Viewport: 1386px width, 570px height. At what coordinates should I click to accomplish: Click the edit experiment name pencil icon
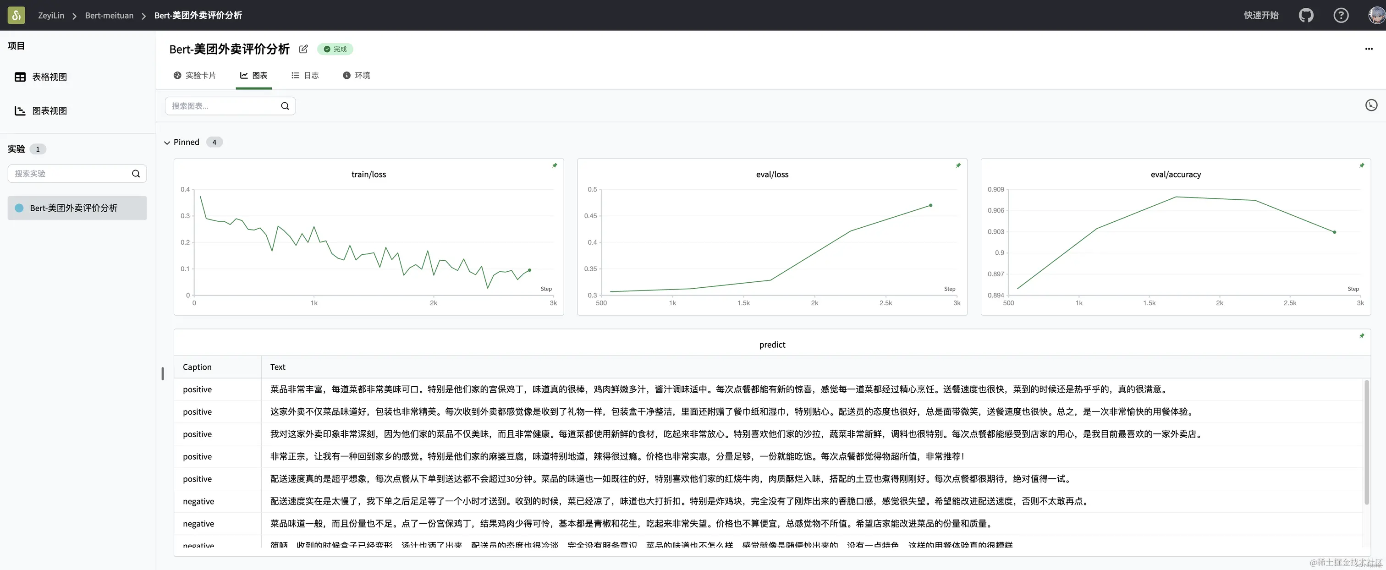tap(303, 49)
